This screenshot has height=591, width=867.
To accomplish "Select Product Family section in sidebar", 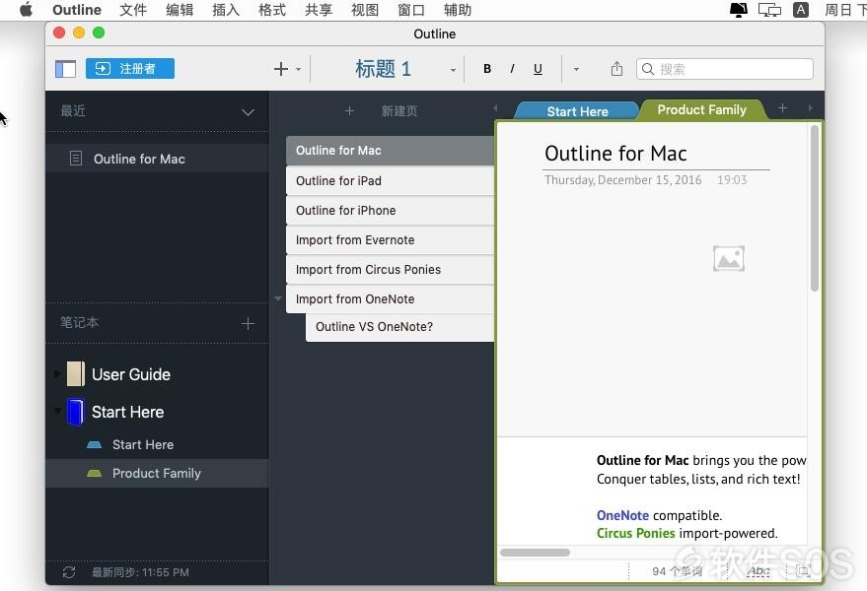I will (x=158, y=474).
